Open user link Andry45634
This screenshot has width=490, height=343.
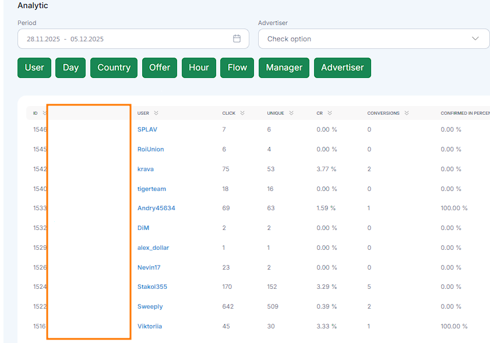pyautogui.click(x=156, y=208)
